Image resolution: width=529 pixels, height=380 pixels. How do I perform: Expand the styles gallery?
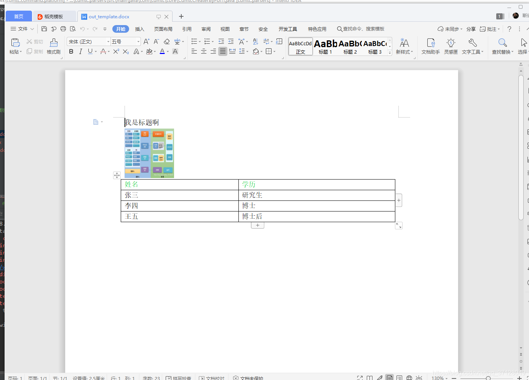(390, 53)
